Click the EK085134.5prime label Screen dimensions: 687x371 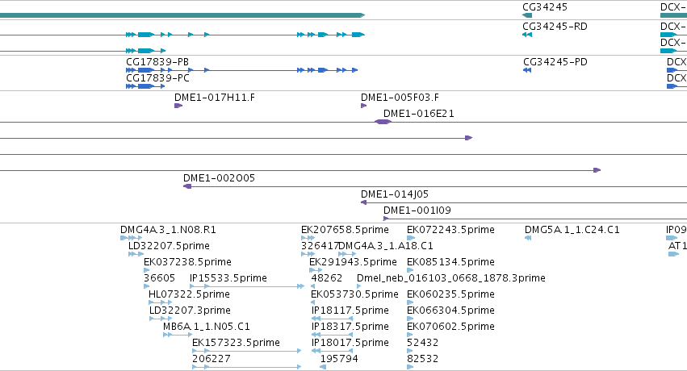pos(450,262)
